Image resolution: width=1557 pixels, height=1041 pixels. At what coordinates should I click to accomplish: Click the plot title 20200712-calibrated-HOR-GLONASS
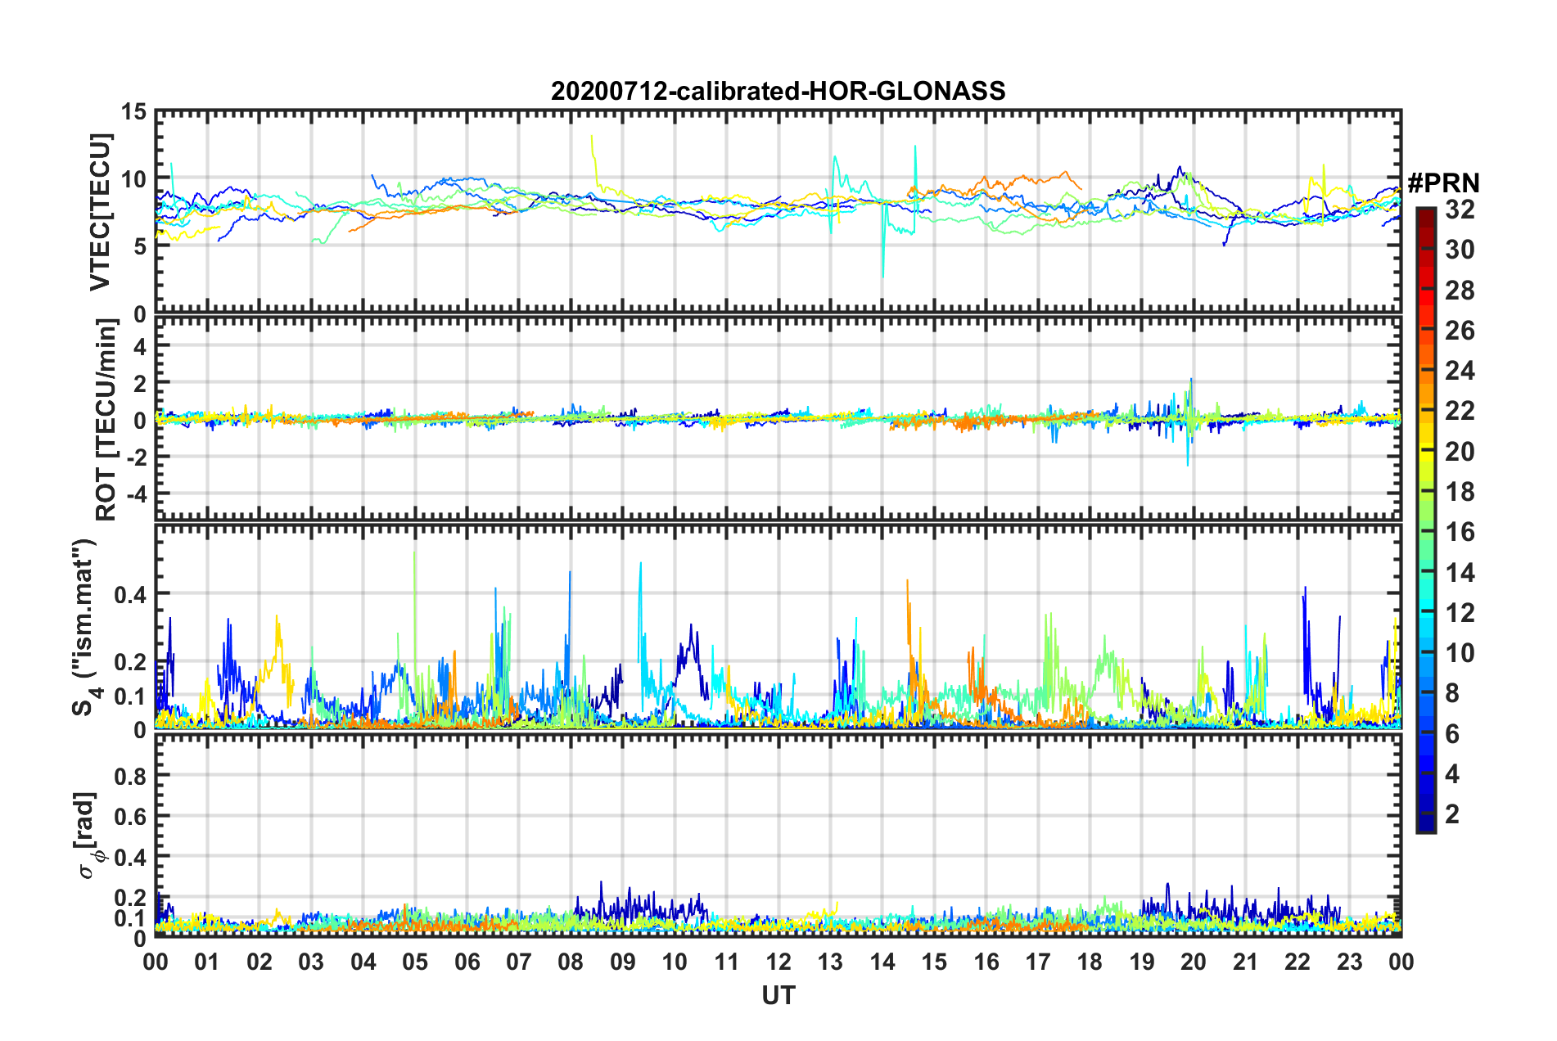[778, 91]
